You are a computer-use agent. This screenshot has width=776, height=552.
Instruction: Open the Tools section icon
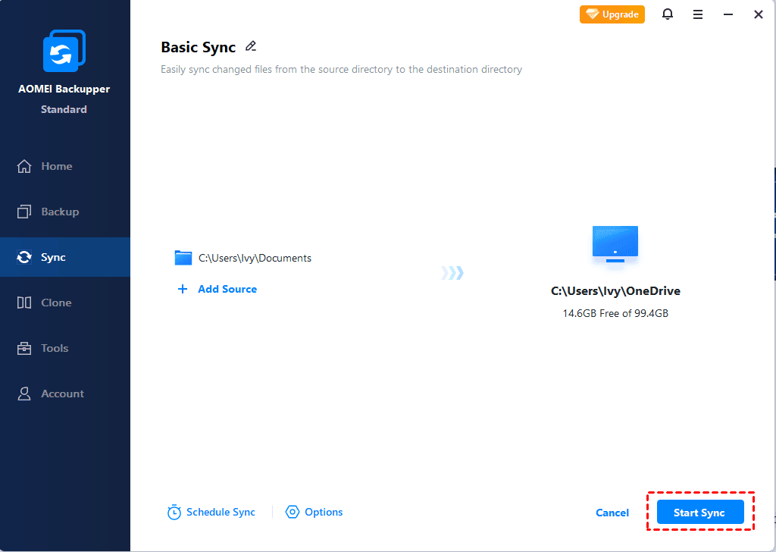23,347
